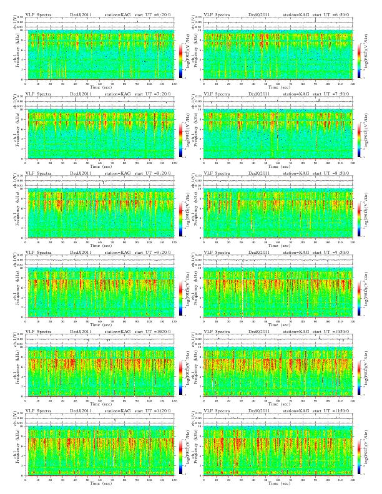Select the spectrogram starting UT 11:50:0
382x494 pixels.
point(278,451)
